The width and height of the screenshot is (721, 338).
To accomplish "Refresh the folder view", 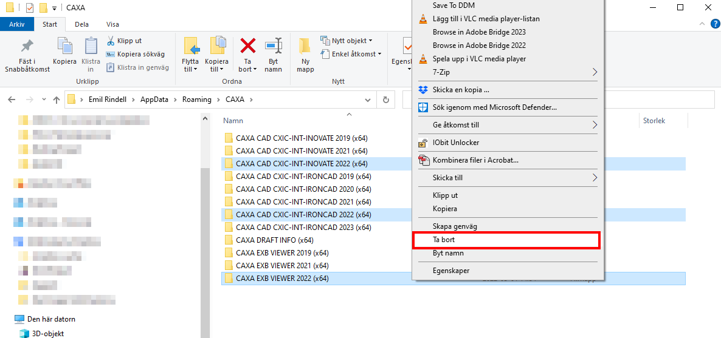I will (386, 100).
